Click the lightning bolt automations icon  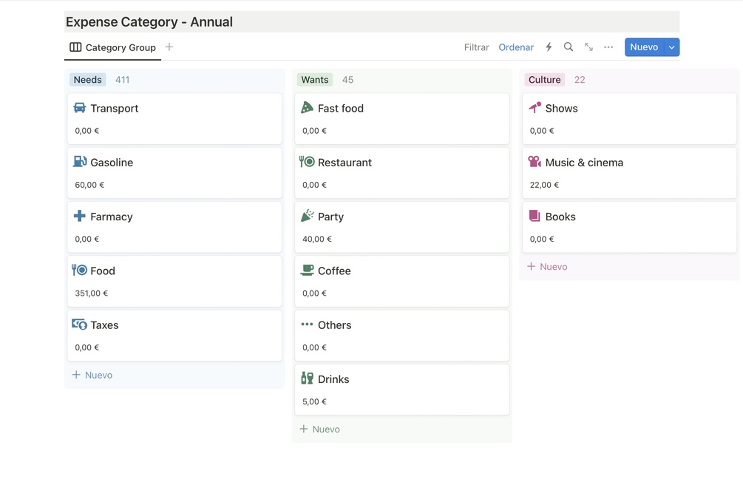(549, 47)
